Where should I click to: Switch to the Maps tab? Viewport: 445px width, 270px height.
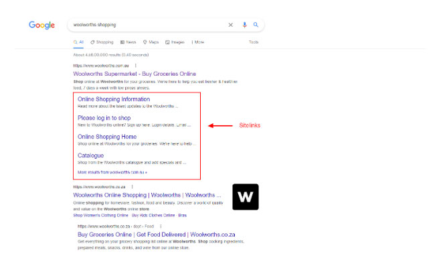click(x=151, y=42)
